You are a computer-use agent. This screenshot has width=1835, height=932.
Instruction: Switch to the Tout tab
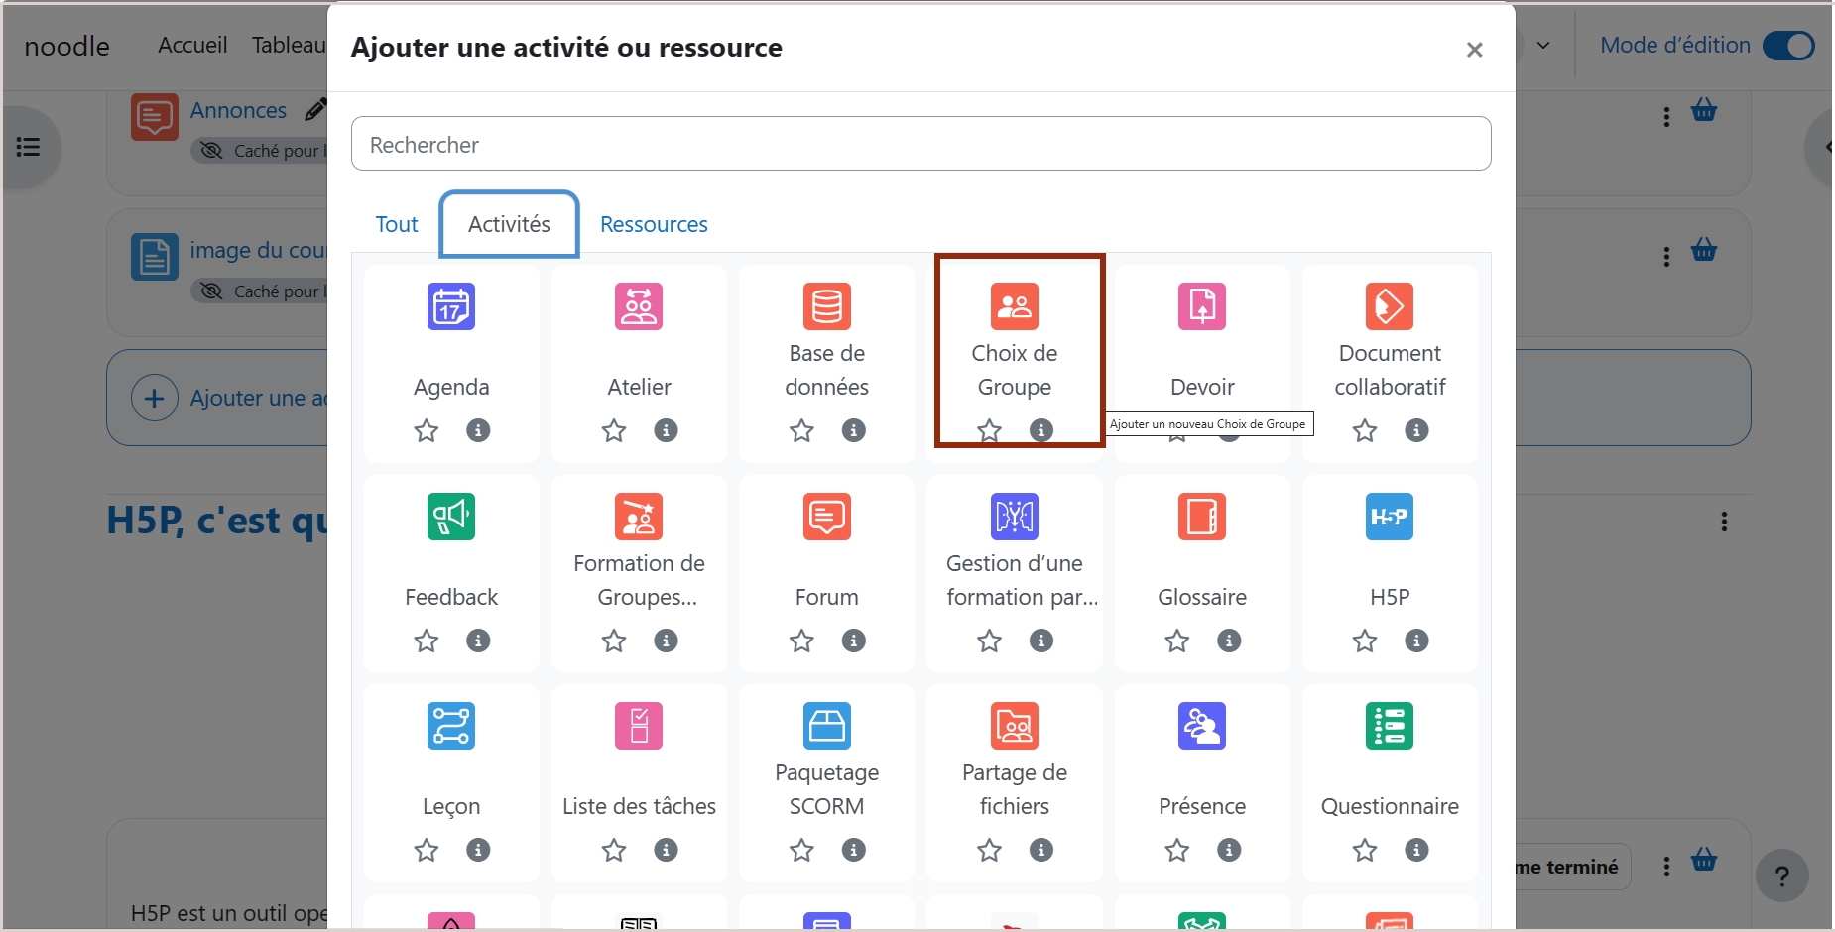click(397, 224)
